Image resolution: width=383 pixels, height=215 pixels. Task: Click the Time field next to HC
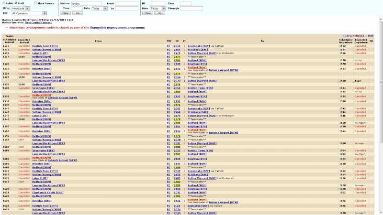[186, 4]
